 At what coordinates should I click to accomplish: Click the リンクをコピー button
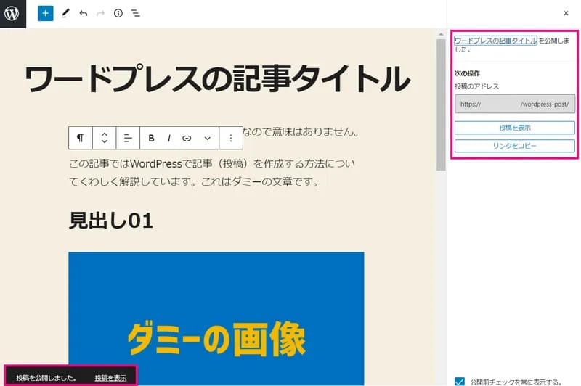(515, 147)
